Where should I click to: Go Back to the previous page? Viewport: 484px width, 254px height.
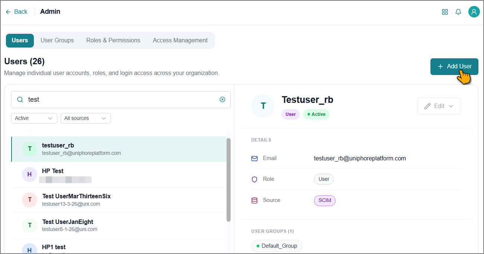pos(17,12)
